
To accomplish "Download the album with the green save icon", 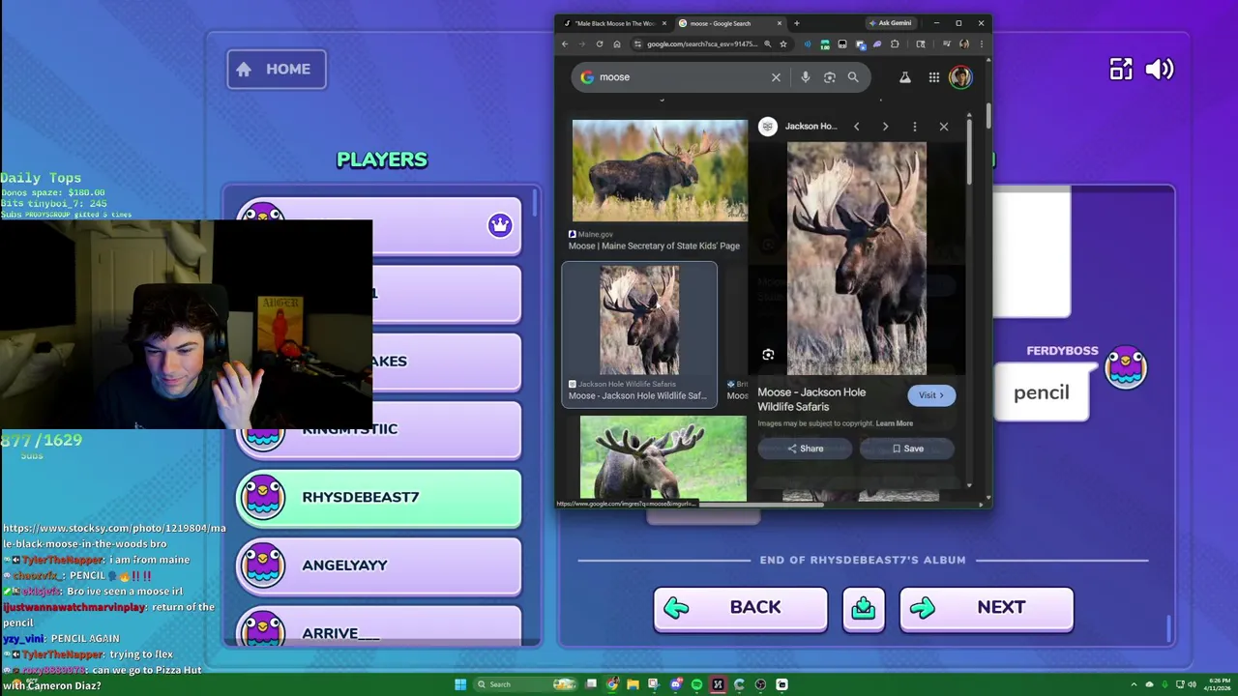I will pyautogui.click(x=863, y=608).
